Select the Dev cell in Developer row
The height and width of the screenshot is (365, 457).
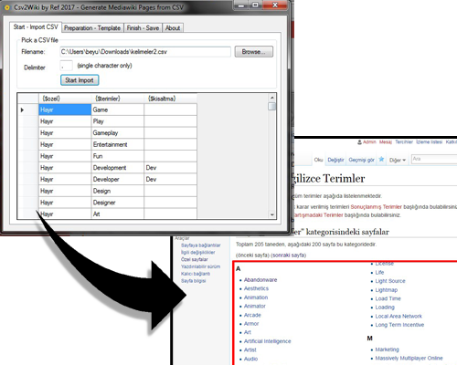pos(170,179)
